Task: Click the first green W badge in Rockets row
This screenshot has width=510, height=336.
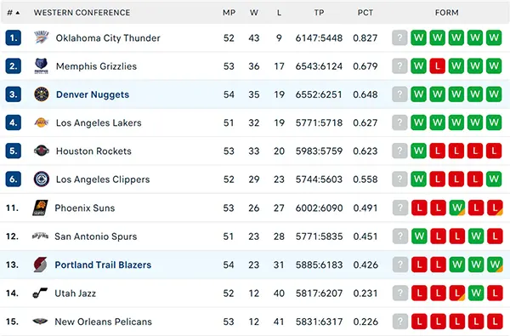Action: coord(418,151)
